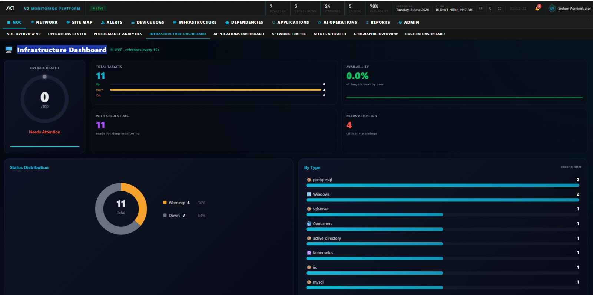This screenshot has width=593, height=295.
Task: Click the 24 Warnings counter
Action: pos(332,8)
